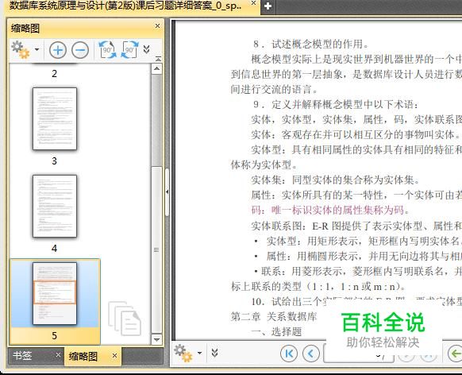Select page 4 thumbnail

[x=55, y=206]
